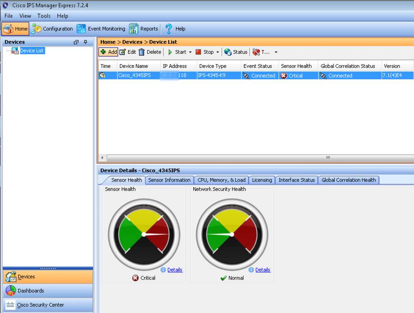Screen dimensions: 414x313
Task: Open Dashboards navigation panel
Action: pos(31,291)
